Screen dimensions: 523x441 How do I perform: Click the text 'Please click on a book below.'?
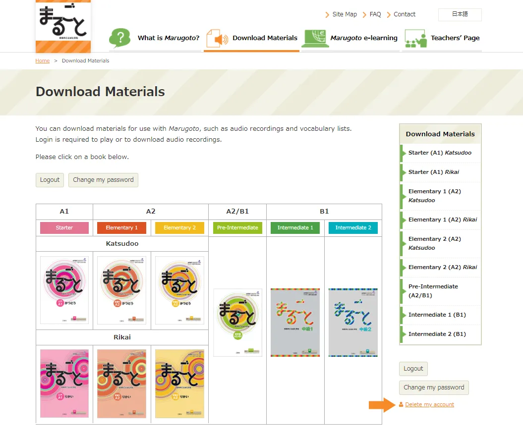coord(82,157)
